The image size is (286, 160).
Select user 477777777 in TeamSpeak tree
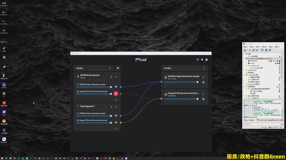coord(254,61)
